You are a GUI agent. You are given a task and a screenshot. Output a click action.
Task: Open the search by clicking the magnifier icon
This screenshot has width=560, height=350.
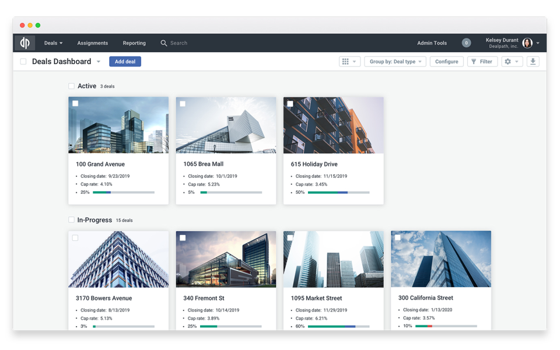pyautogui.click(x=163, y=43)
